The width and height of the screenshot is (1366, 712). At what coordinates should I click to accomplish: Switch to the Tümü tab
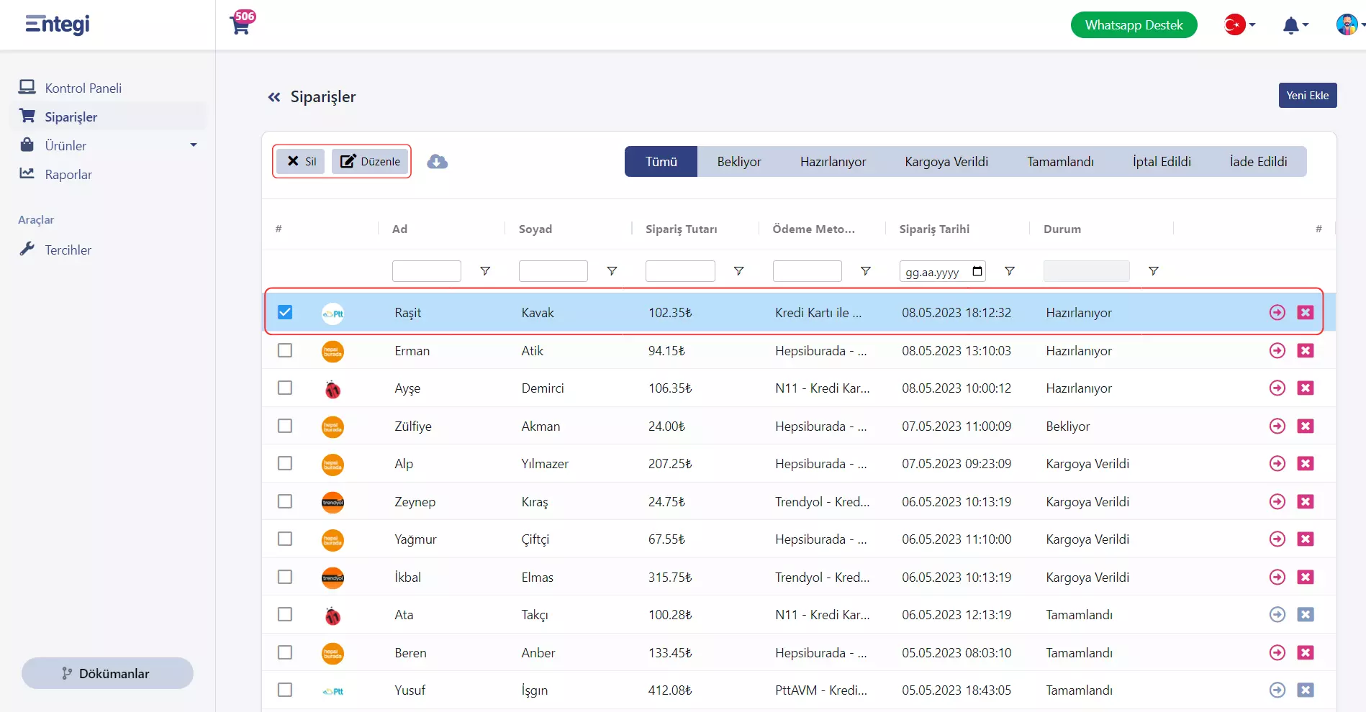point(661,162)
